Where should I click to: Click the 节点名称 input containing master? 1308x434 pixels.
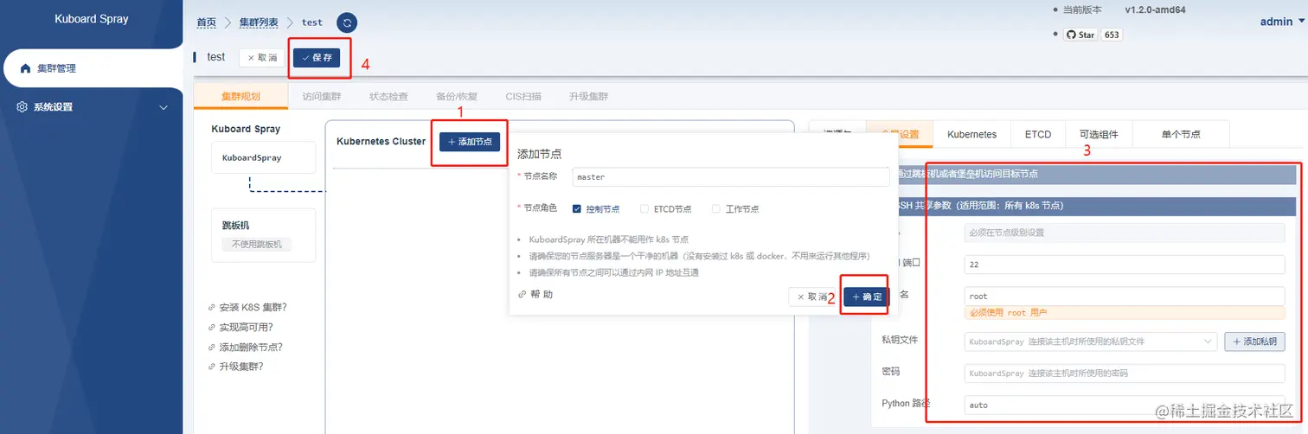[730, 176]
